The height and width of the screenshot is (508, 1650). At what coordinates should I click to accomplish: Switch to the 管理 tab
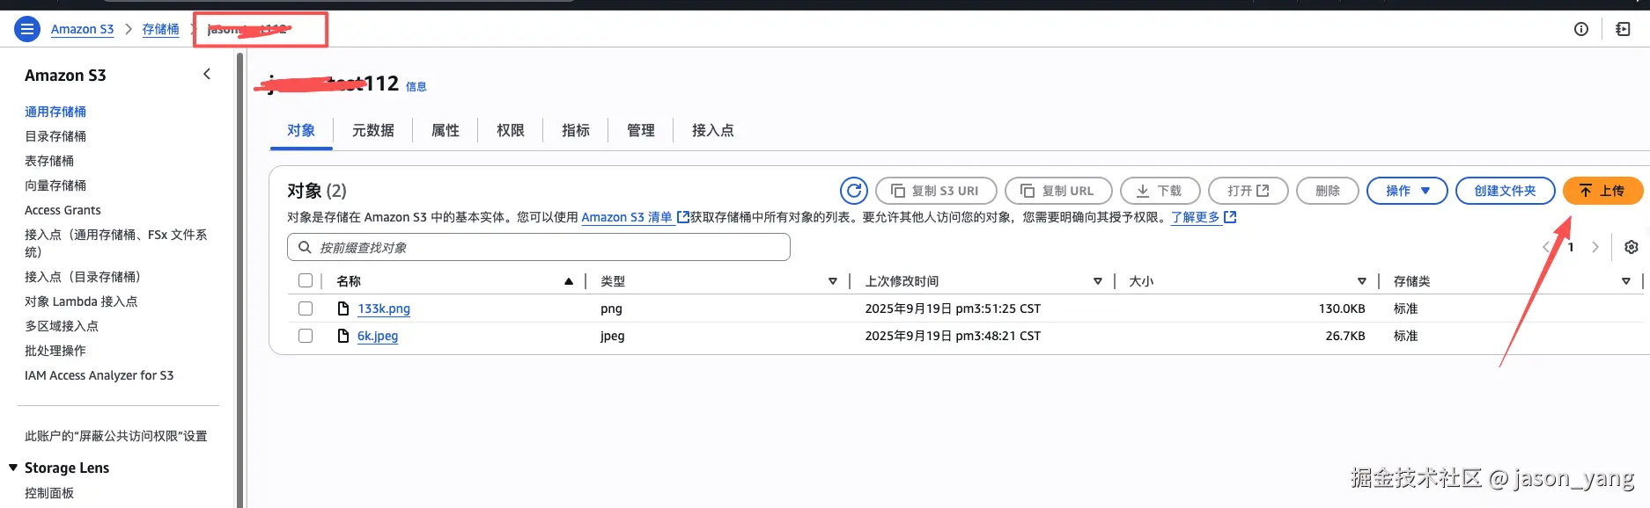tap(641, 130)
